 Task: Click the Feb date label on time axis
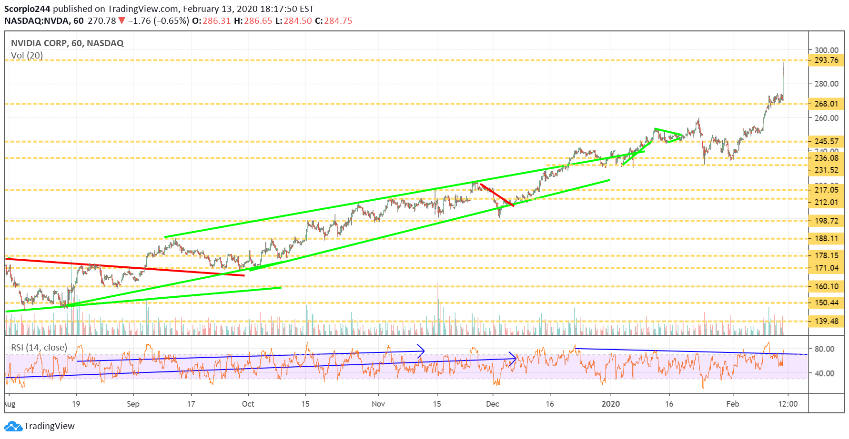[732, 404]
